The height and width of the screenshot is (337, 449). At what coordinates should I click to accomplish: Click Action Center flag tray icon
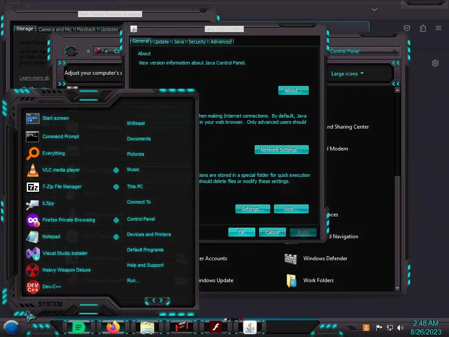tap(379, 327)
